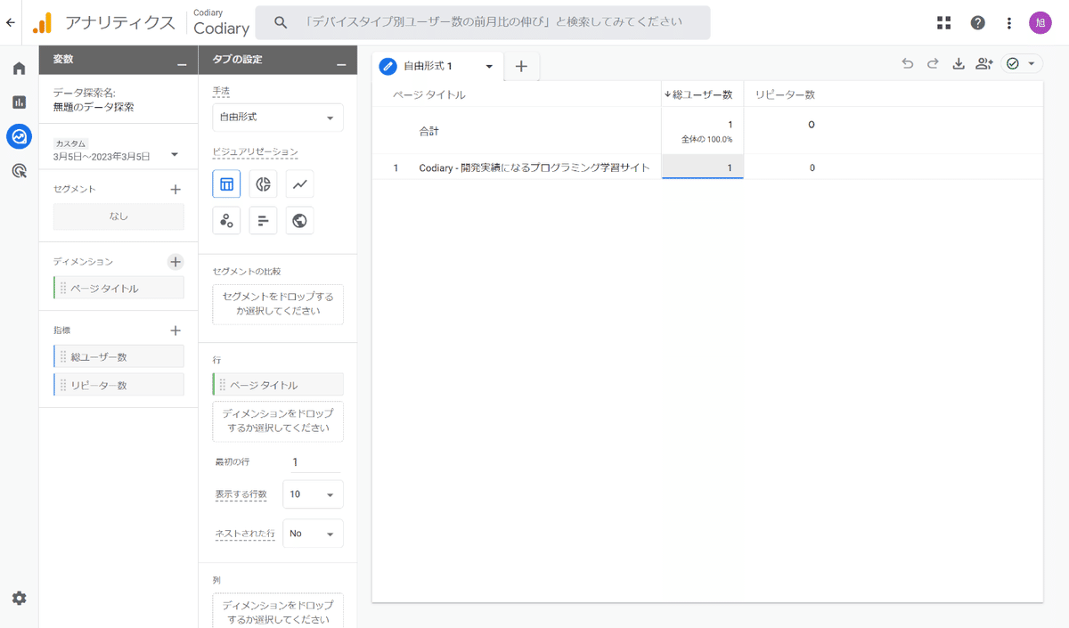Click the search bar at top
Image resolution: width=1069 pixels, height=628 pixels.
click(483, 23)
